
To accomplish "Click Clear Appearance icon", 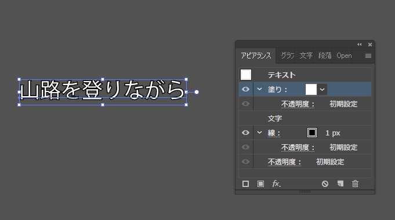I will (325, 184).
